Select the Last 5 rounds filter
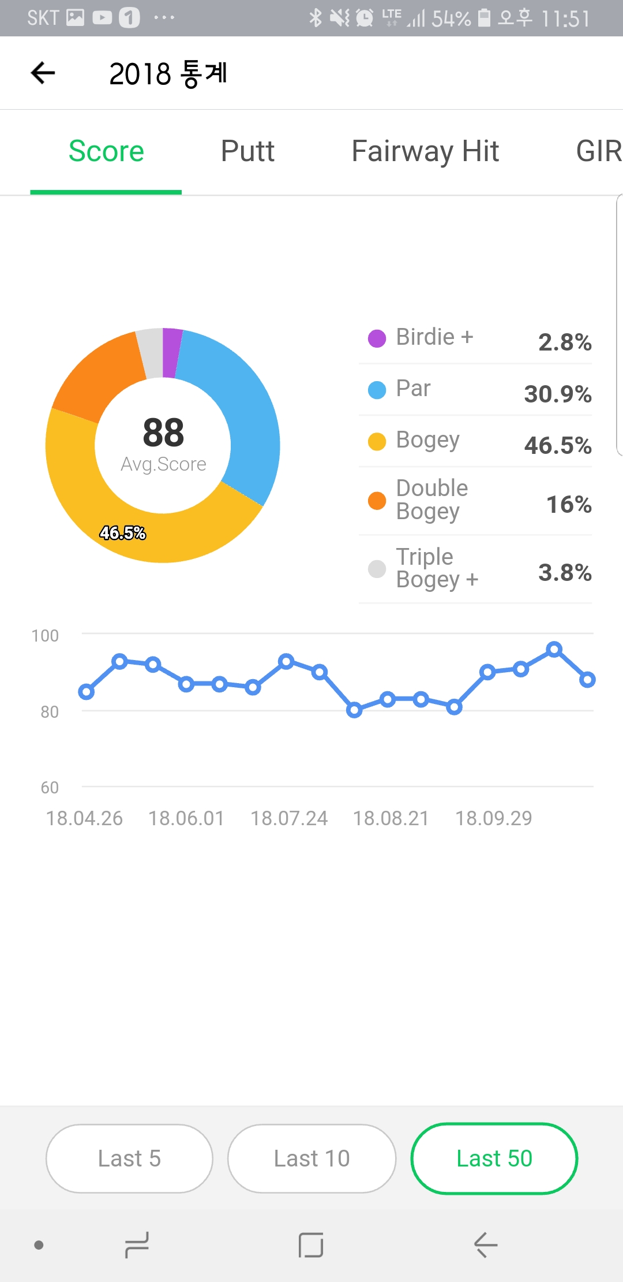This screenshot has height=1282, width=623. [129, 1158]
